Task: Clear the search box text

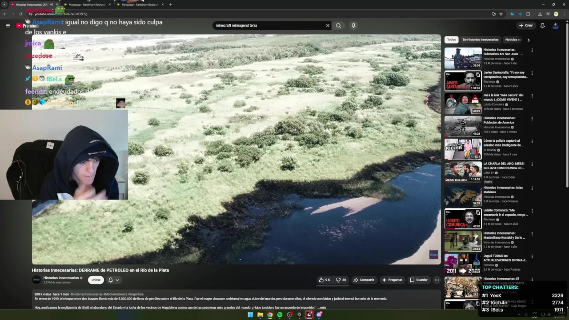Action: (328, 25)
